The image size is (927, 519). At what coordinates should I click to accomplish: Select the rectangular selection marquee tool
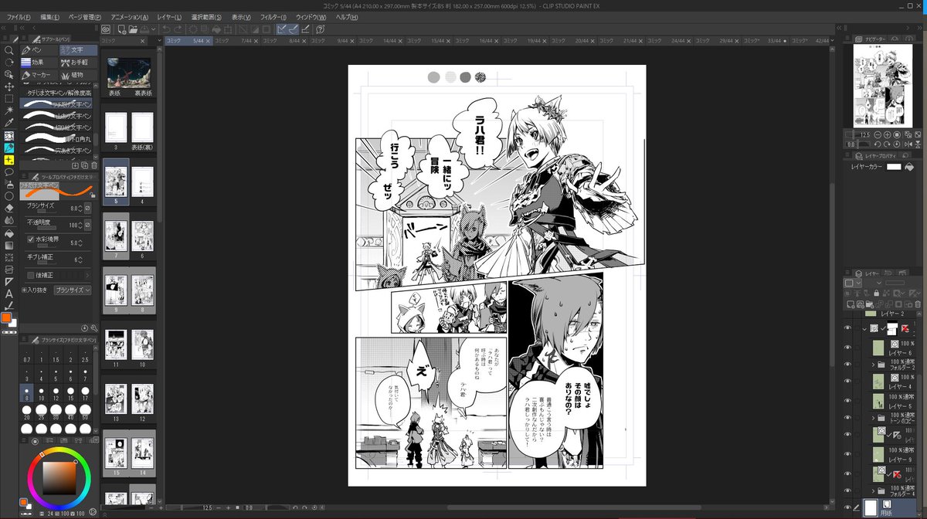tap(8, 98)
